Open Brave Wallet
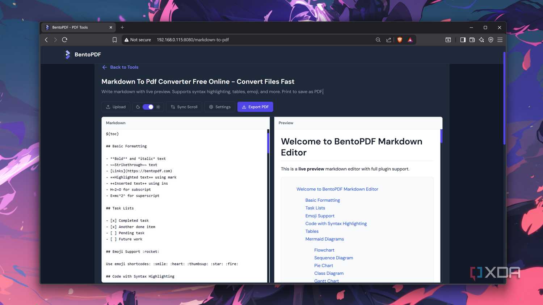The height and width of the screenshot is (305, 543). (x=472, y=40)
